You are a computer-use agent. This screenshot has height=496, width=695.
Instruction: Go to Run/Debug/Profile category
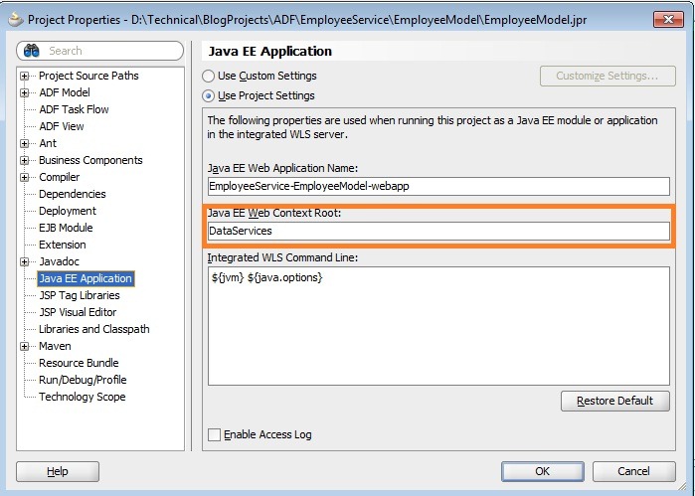point(82,380)
